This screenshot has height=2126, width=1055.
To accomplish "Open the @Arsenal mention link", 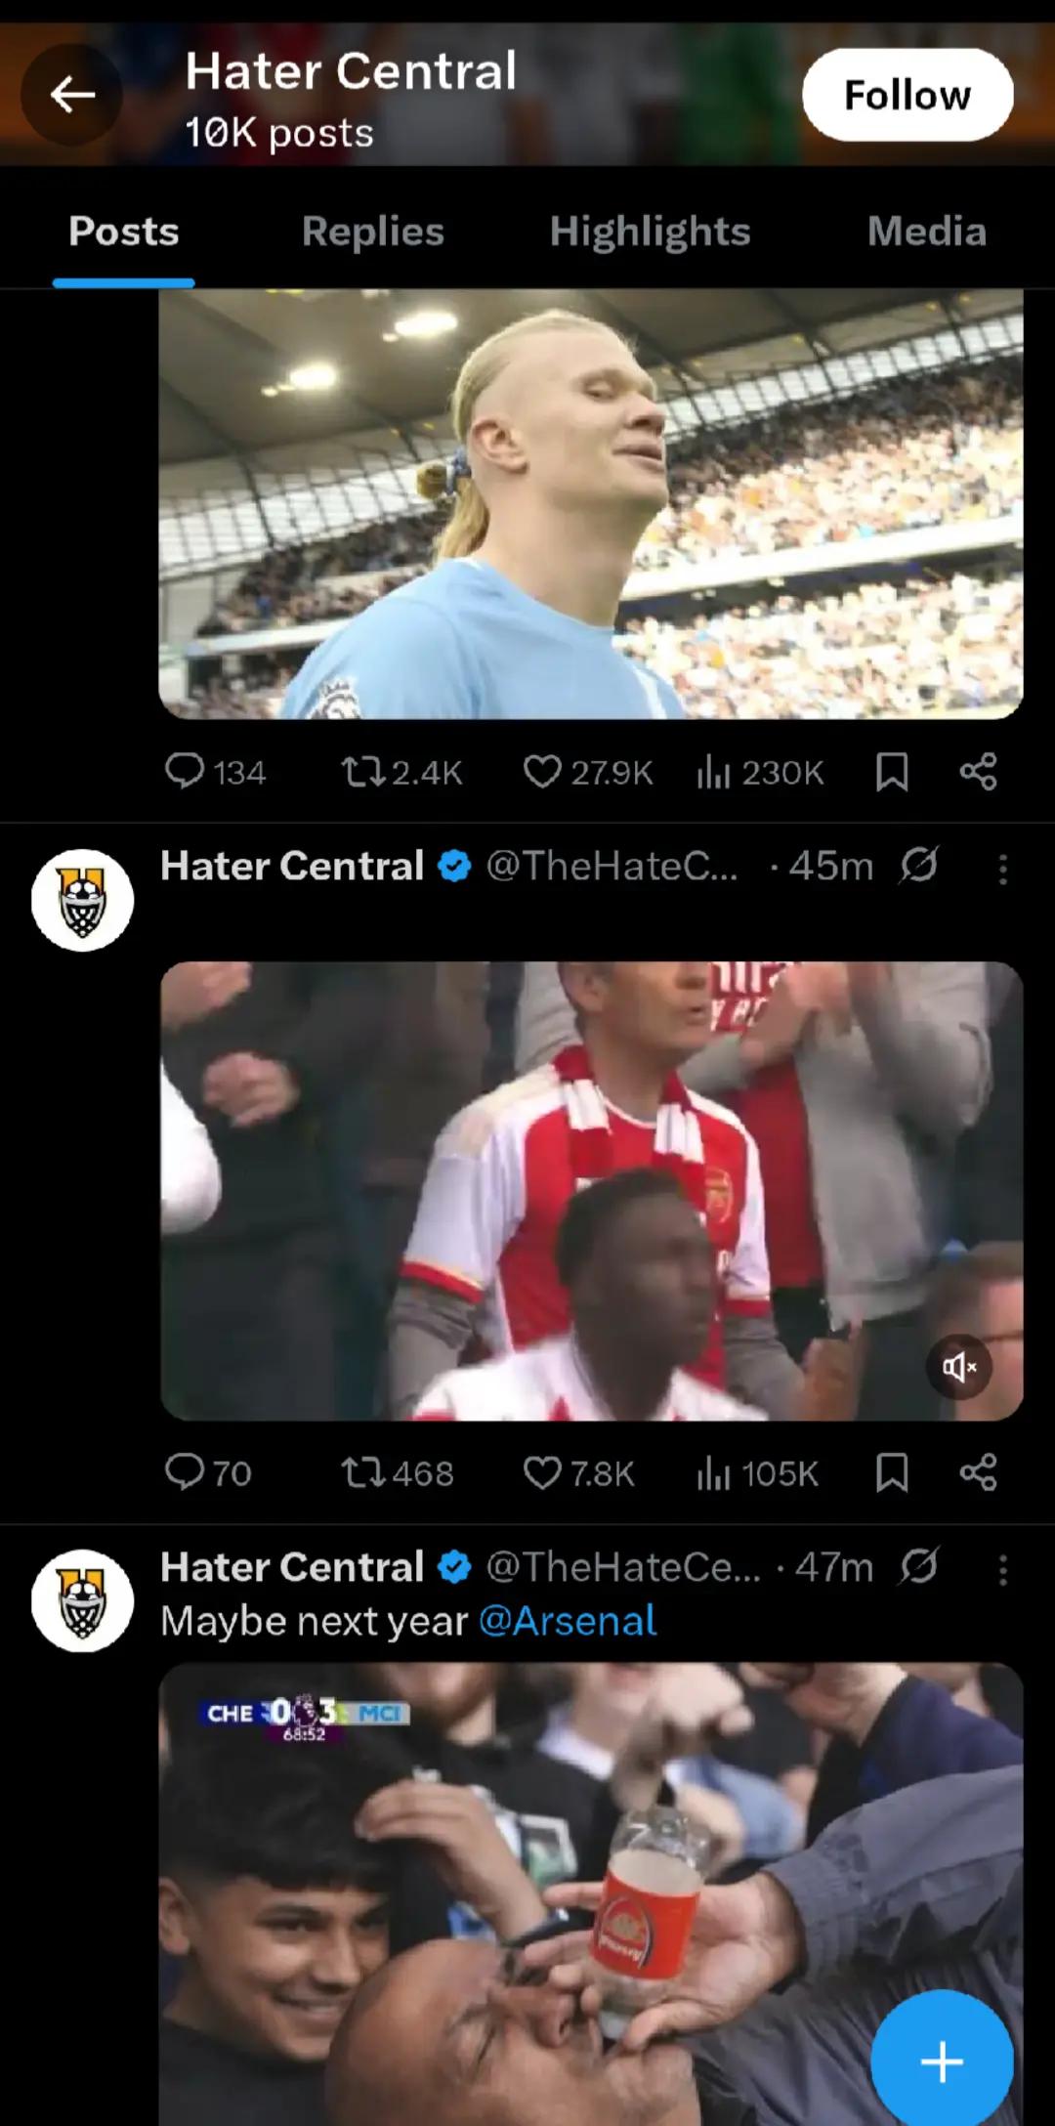I will tap(568, 1621).
